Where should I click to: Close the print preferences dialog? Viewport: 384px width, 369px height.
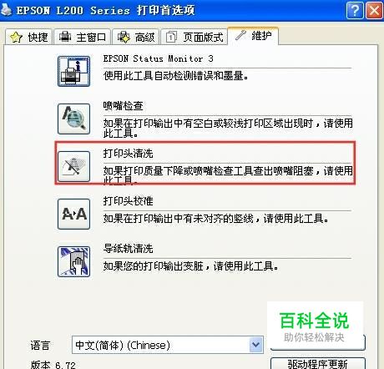click(374, 11)
